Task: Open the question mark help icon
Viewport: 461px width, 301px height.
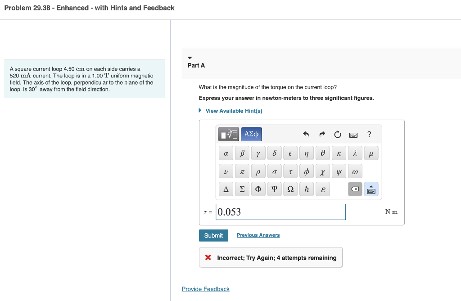Action: click(x=369, y=134)
